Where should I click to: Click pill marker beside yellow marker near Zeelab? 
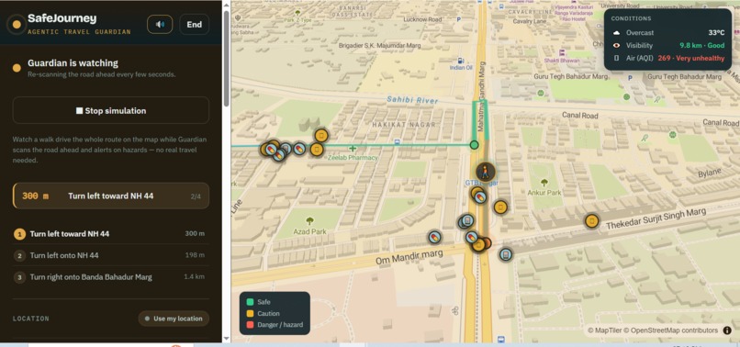(x=299, y=149)
